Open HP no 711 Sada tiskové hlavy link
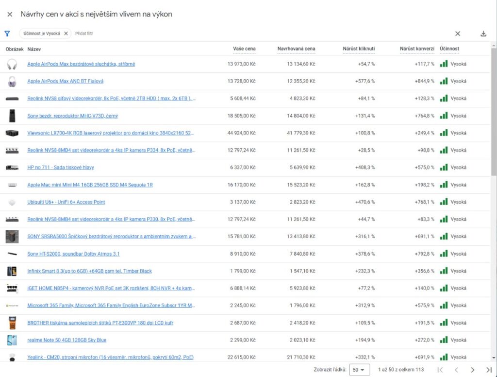Viewport: 497px width, 377px height. (x=61, y=167)
